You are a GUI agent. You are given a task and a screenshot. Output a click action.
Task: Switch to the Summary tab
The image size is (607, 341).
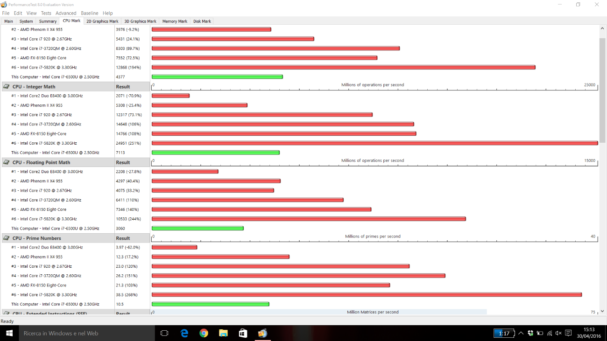[x=48, y=21]
